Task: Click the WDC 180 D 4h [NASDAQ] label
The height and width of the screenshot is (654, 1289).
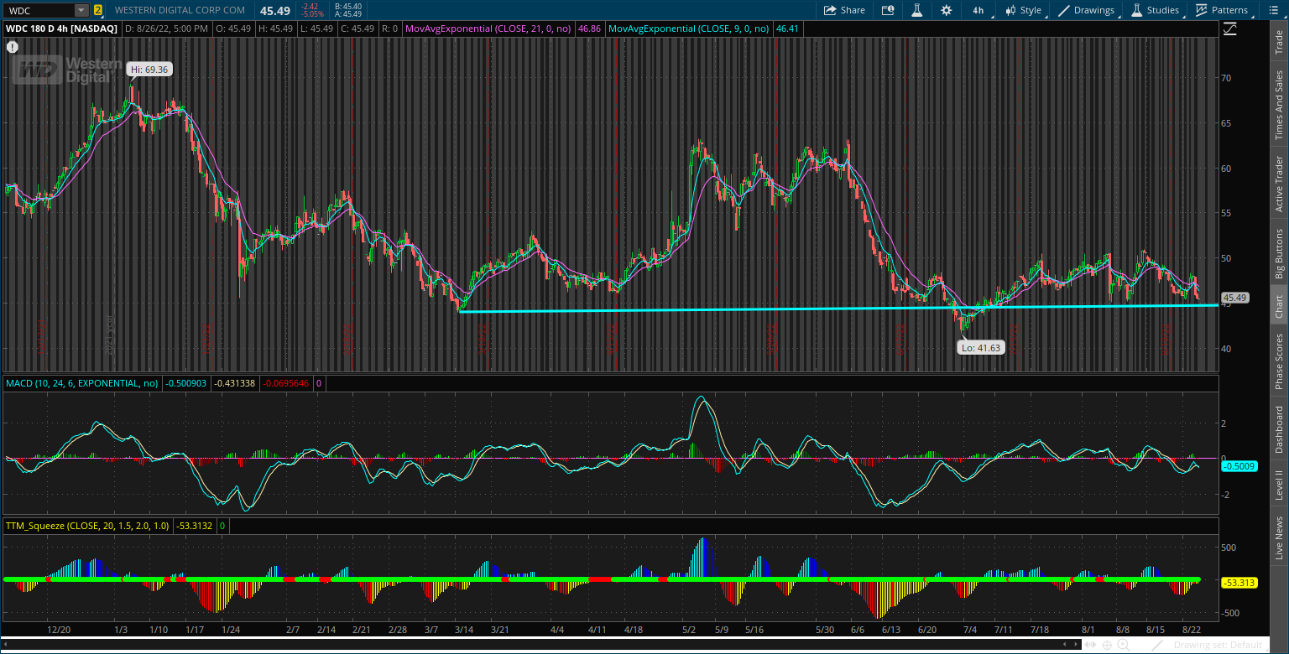Action: click(x=62, y=28)
